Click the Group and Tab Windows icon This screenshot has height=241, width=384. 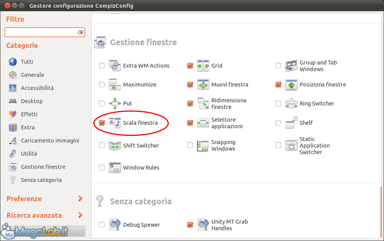291,66
